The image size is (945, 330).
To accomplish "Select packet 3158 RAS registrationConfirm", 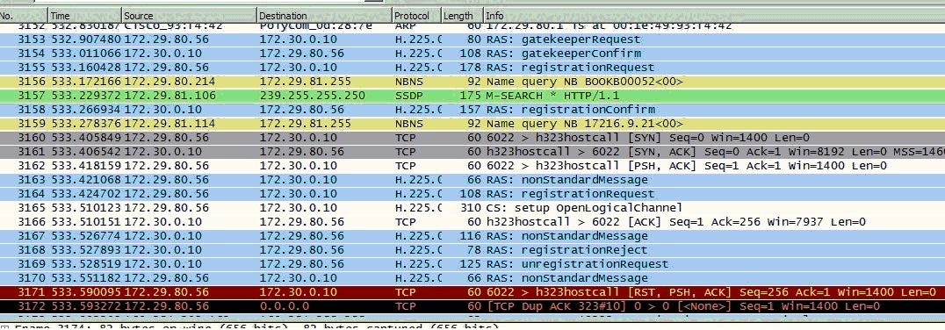I will tap(472, 110).
